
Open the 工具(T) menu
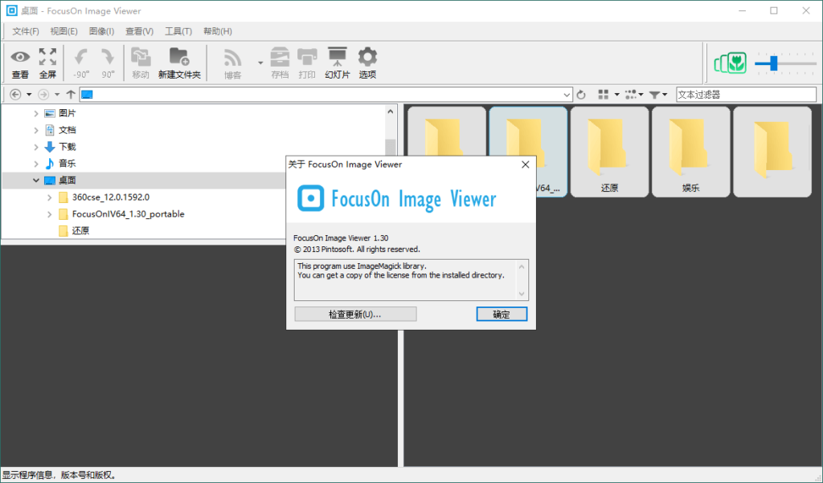(178, 31)
